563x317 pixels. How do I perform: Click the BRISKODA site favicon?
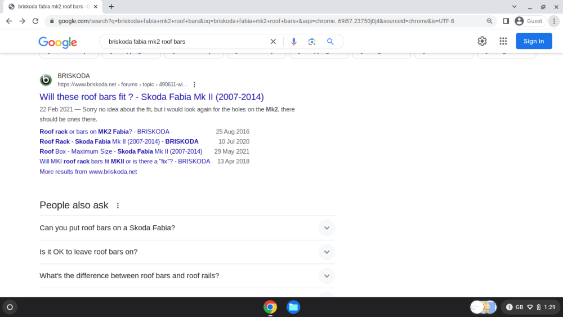46,80
